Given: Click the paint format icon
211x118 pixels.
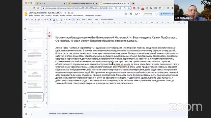Looking at the screenshot, I should [x=42, y=20].
